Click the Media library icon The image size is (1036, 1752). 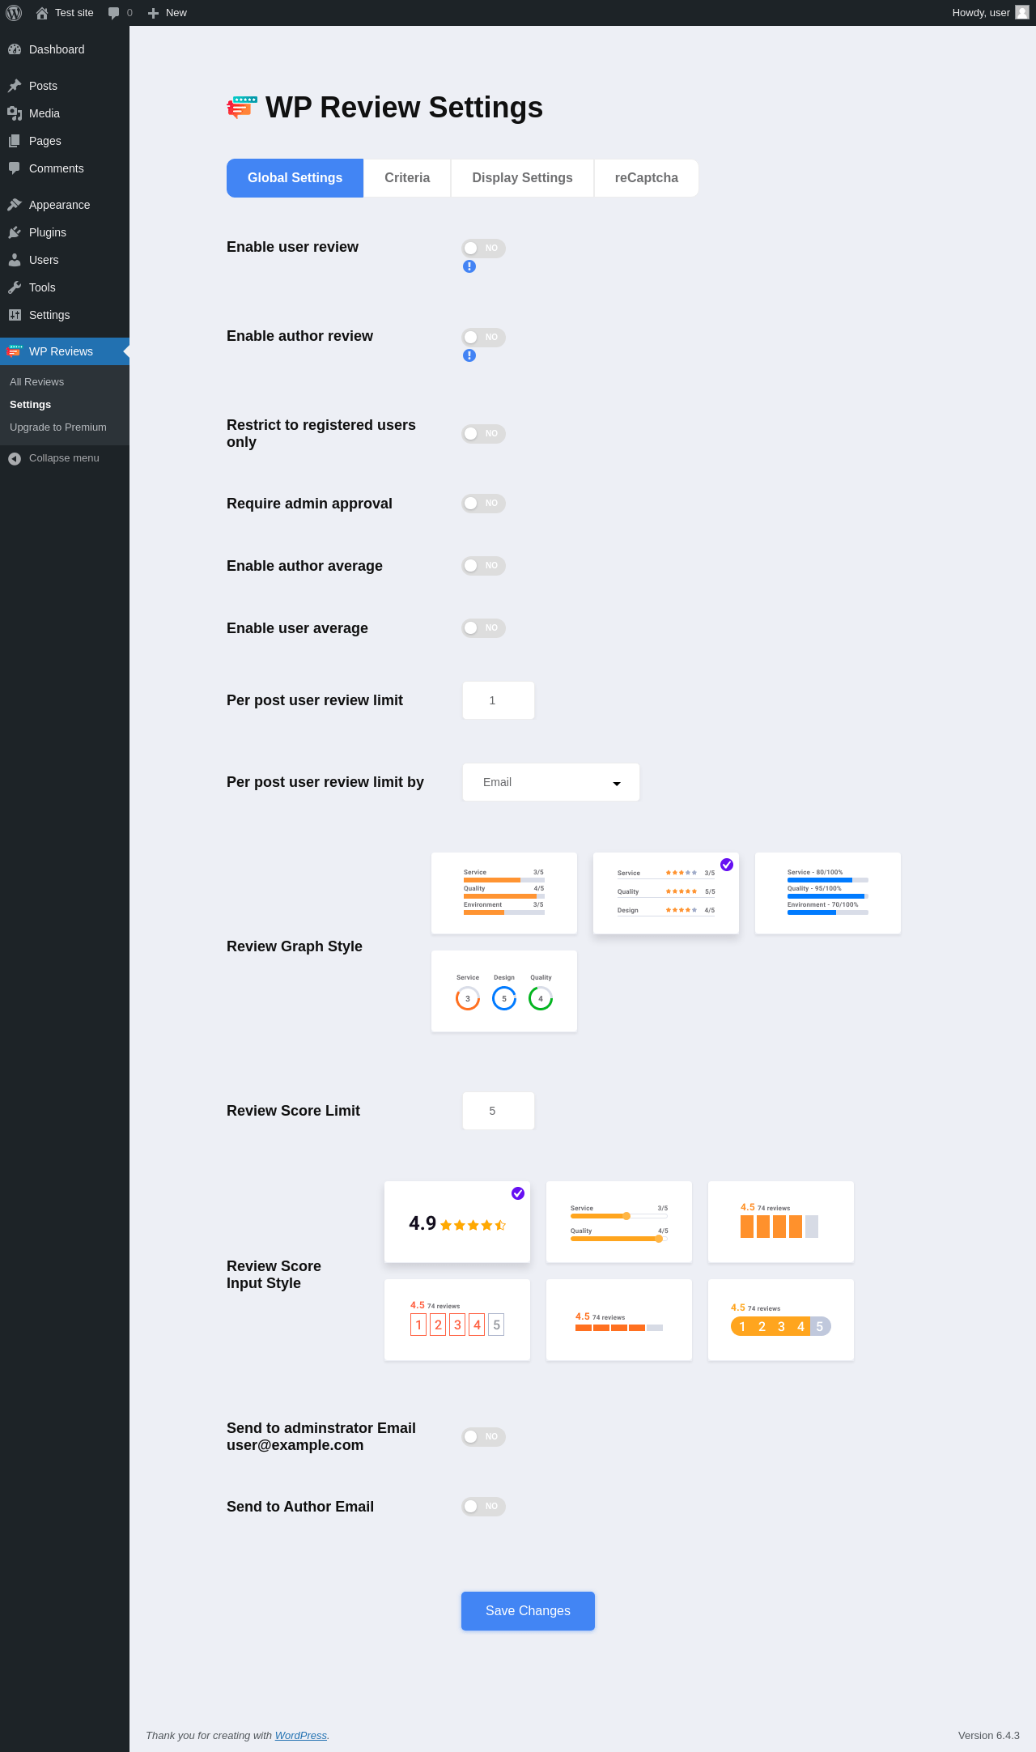pyautogui.click(x=15, y=113)
